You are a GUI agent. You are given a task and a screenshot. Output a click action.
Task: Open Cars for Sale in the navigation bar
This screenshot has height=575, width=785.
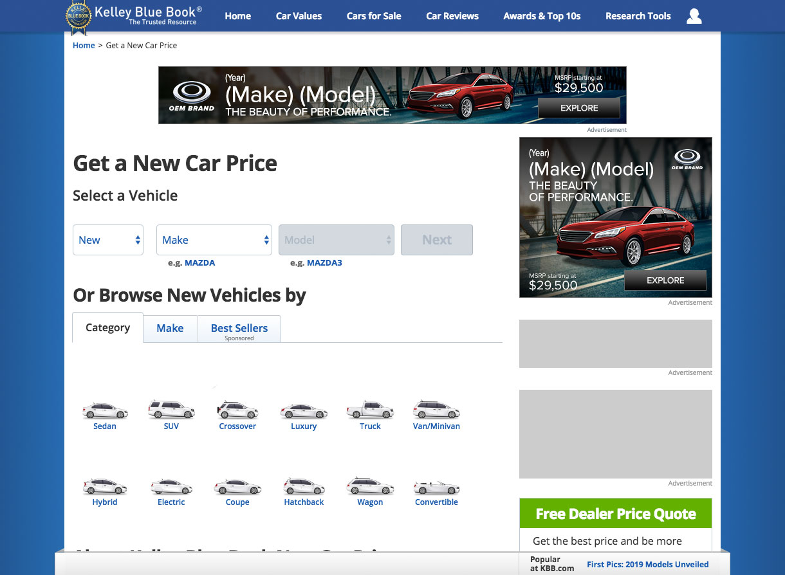pyautogui.click(x=374, y=16)
